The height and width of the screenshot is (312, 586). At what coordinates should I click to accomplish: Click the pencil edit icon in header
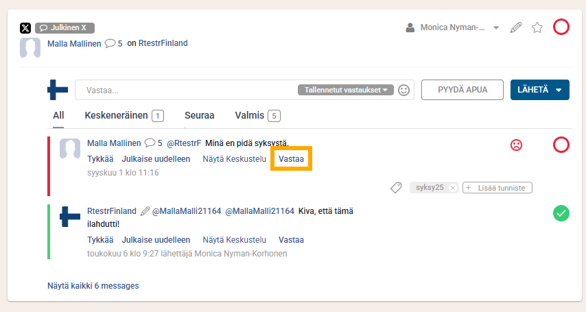pyautogui.click(x=516, y=28)
